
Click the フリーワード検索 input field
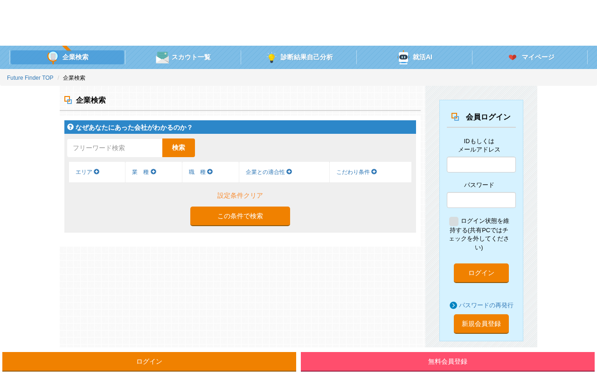tap(115, 148)
